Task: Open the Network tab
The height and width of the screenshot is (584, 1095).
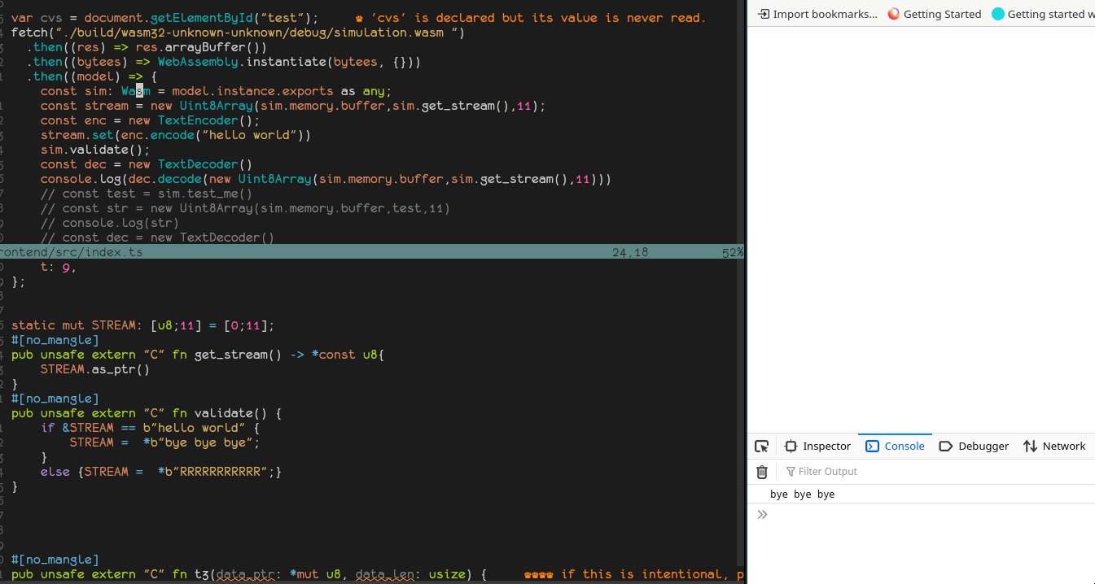Action: click(x=1054, y=446)
